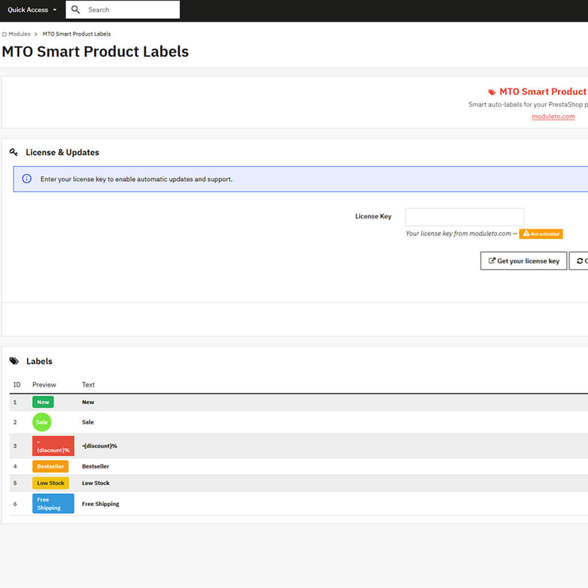Viewport: 588px width, 588px height.
Task: Select the red discount label preview
Action: pos(53,446)
